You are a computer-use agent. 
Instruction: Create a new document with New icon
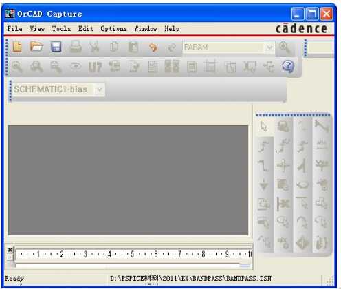[17, 47]
